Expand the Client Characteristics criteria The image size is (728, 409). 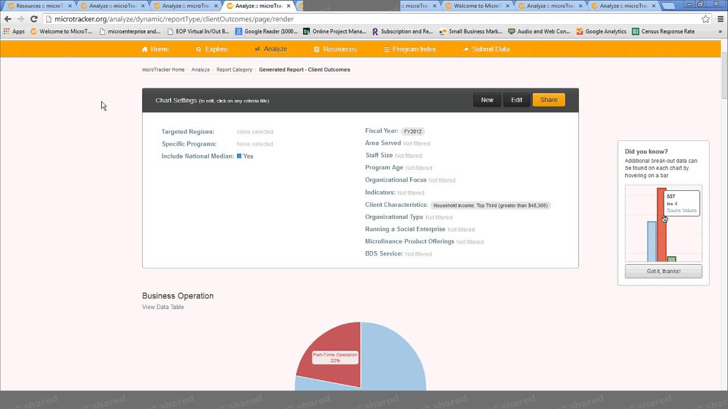click(x=396, y=204)
